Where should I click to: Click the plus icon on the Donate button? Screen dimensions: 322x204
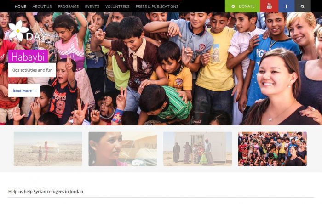coord(233,6)
